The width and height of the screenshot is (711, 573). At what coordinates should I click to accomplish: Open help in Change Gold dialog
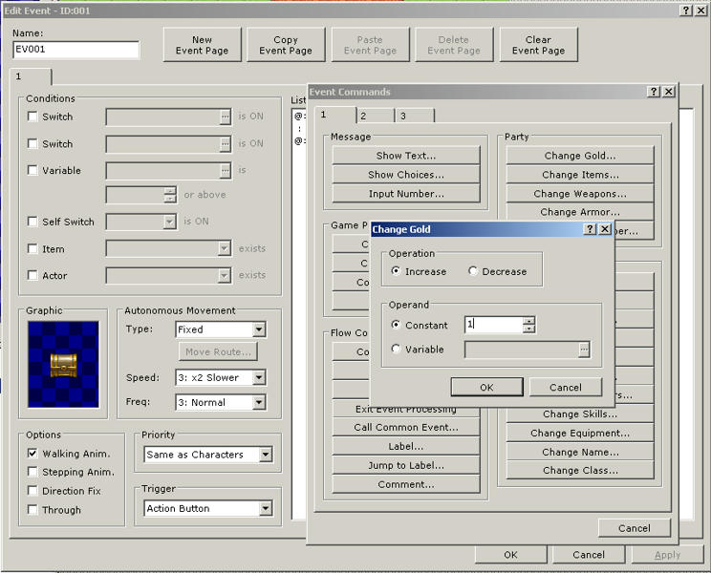tap(590, 229)
